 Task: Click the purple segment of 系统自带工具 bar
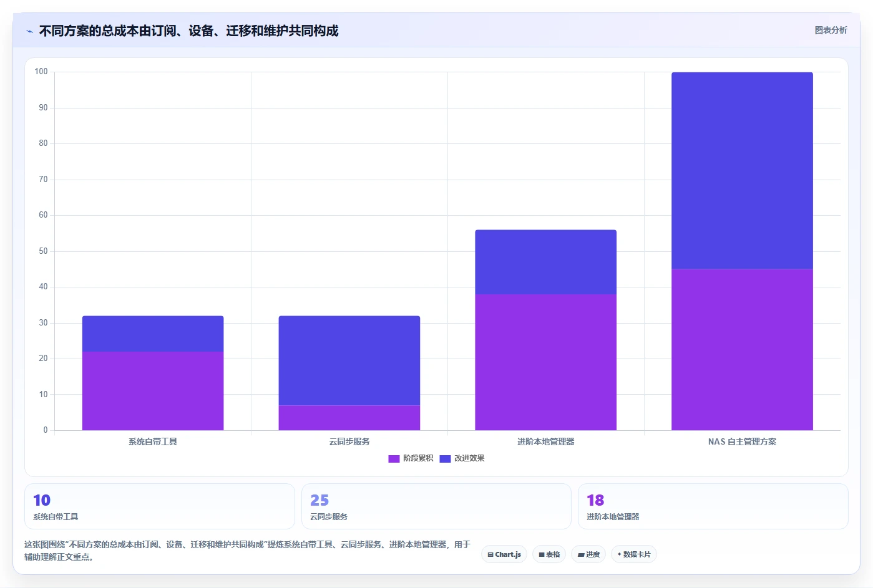[x=153, y=391]
